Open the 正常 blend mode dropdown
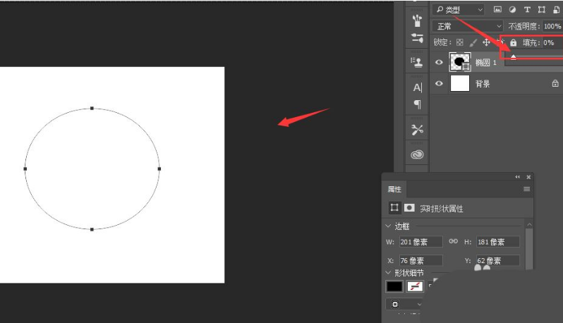This screenshot has height=323, width=563. click(467, 26)
